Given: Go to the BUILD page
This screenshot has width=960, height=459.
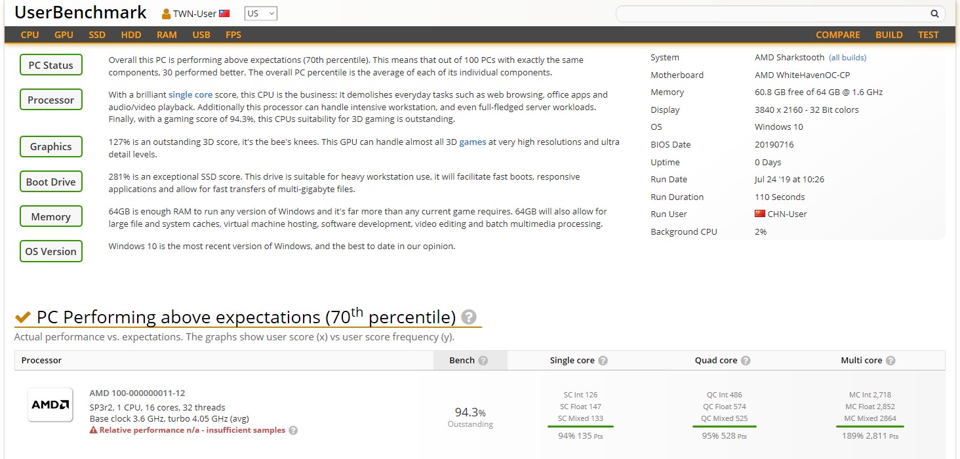Looking at the screenshot, I should pos(889,35).
